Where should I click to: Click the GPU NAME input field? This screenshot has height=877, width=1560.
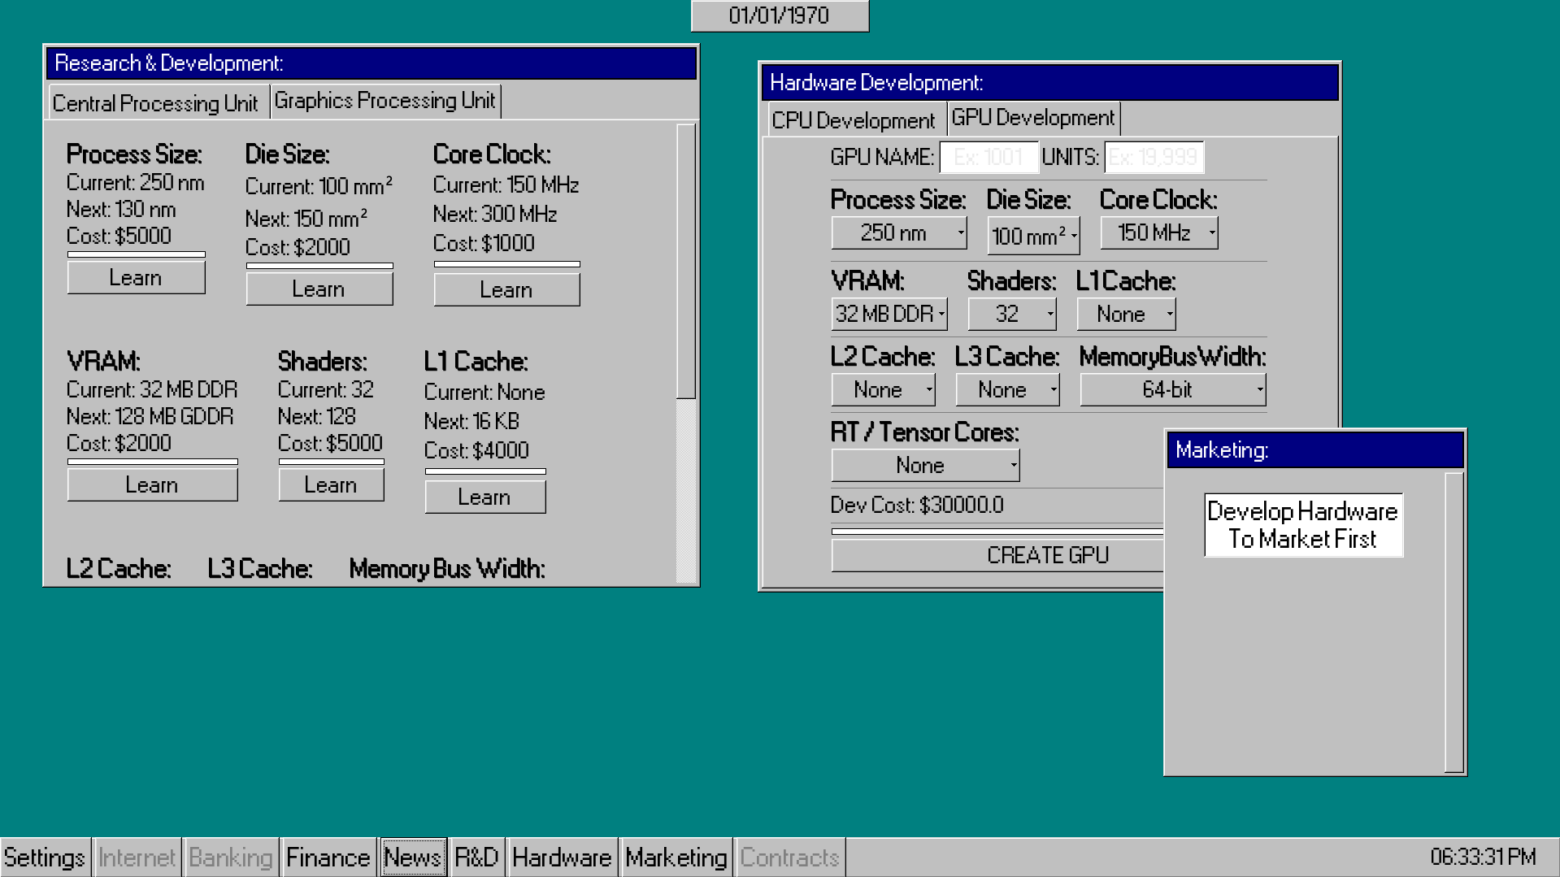pyautogui.click(x=989, y=157)
